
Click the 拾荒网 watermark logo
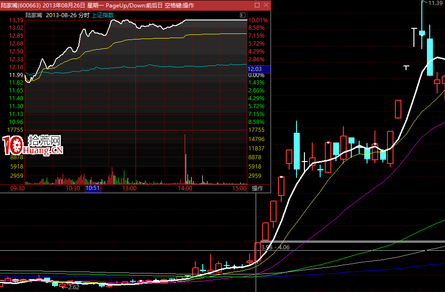(33, 146)
